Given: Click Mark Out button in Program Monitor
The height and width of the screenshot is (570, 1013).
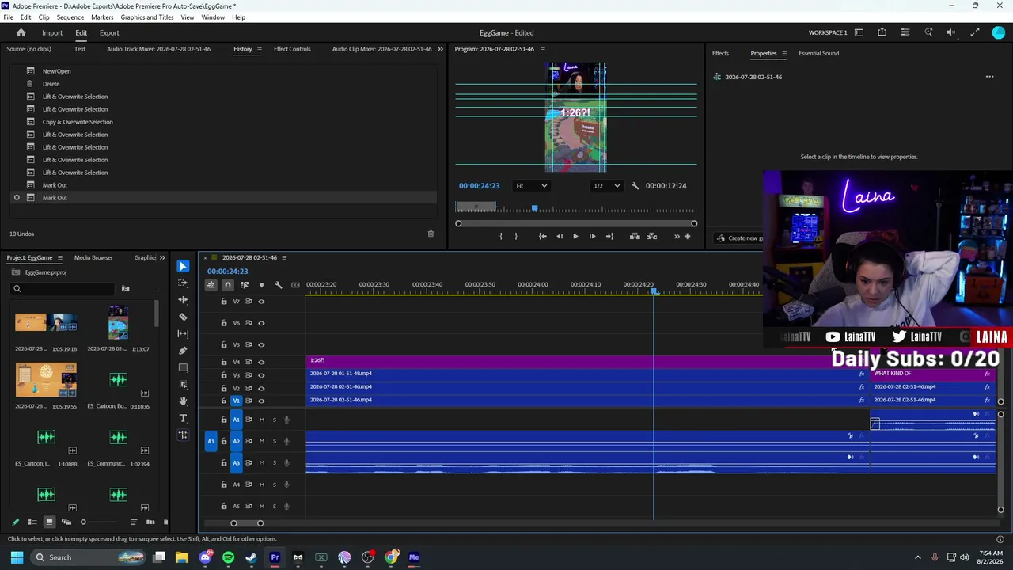Looking at the screenshot, I should click(516, 236).
